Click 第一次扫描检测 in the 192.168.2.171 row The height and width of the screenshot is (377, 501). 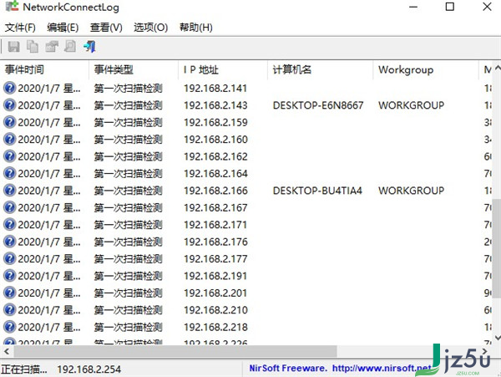click(x=128, y=225)
